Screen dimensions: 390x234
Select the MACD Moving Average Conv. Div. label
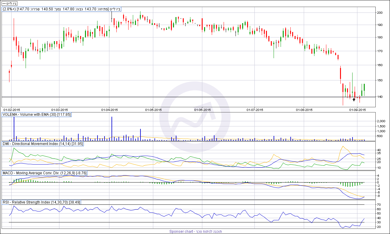(44, 173)
